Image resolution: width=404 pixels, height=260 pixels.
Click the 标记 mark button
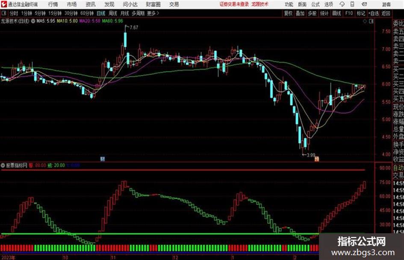(x=361, y=13)
